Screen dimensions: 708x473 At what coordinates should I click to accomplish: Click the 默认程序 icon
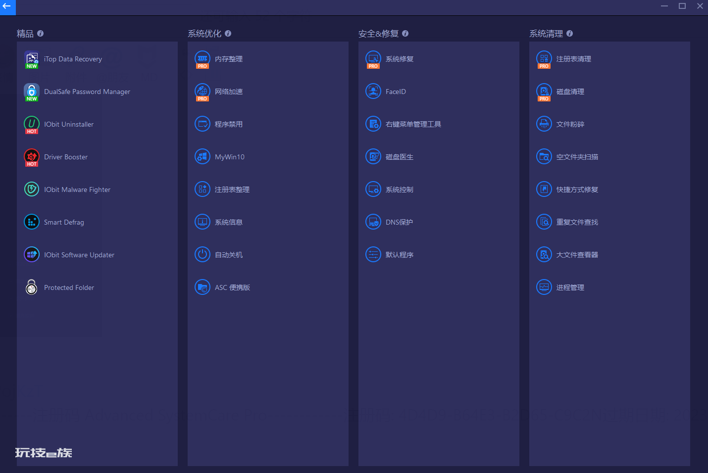[373, 255]
